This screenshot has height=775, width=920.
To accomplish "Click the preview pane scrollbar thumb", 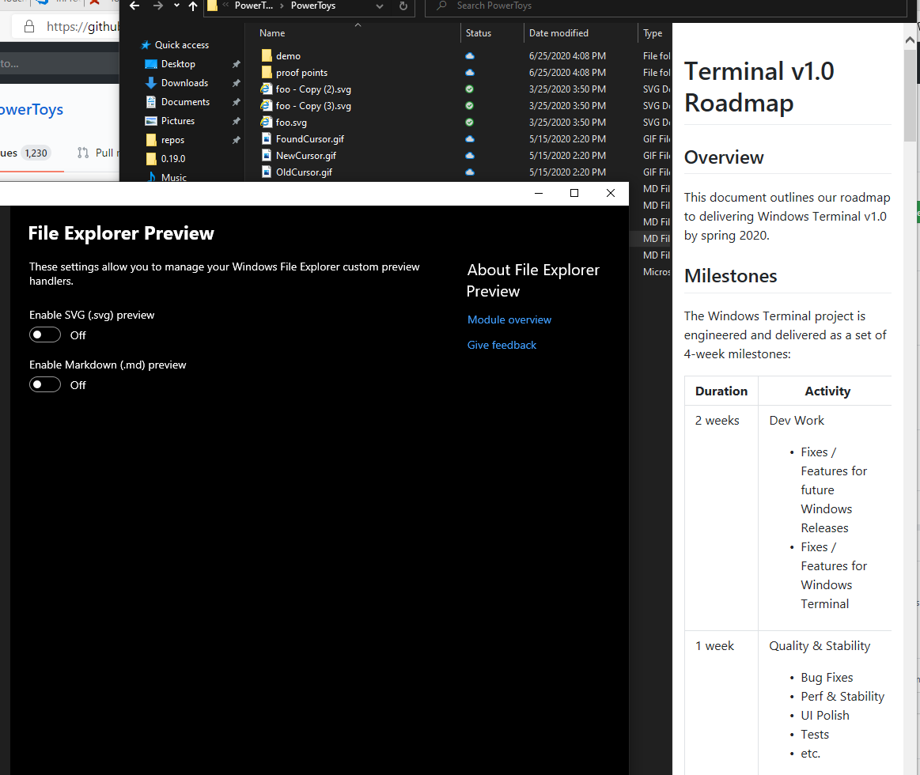I will click(x=910, y=95).
